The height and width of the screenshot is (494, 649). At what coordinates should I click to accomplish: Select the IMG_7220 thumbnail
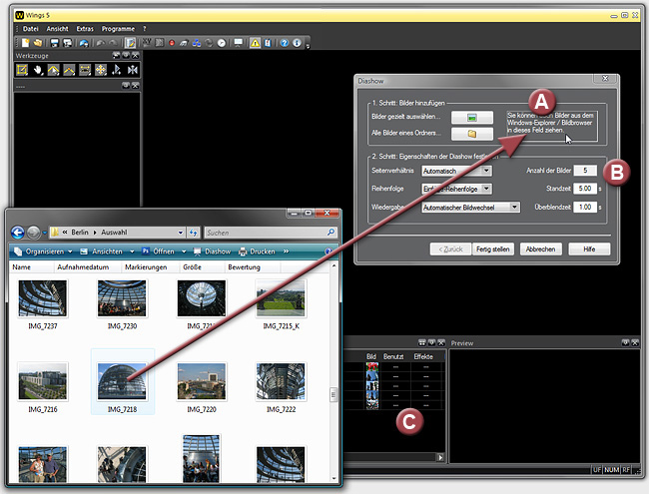click(202, 381)
